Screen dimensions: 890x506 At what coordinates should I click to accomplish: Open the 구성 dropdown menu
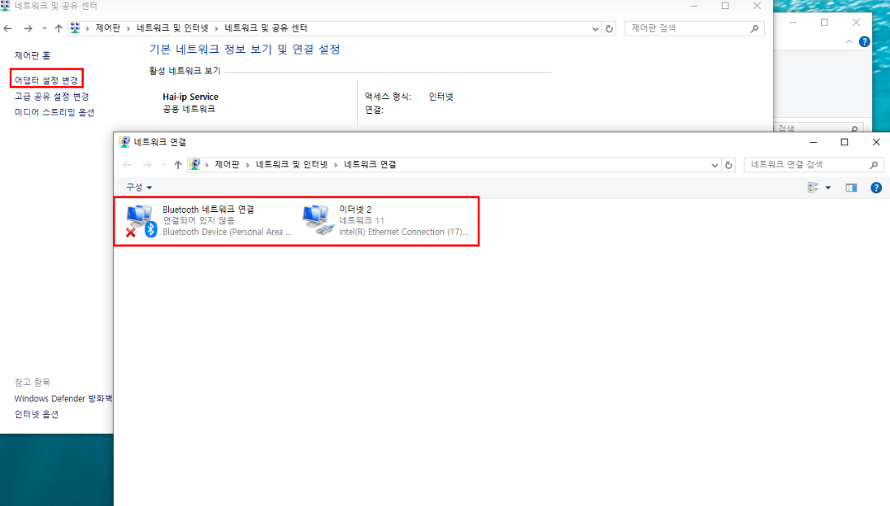[x=139, y=187]
